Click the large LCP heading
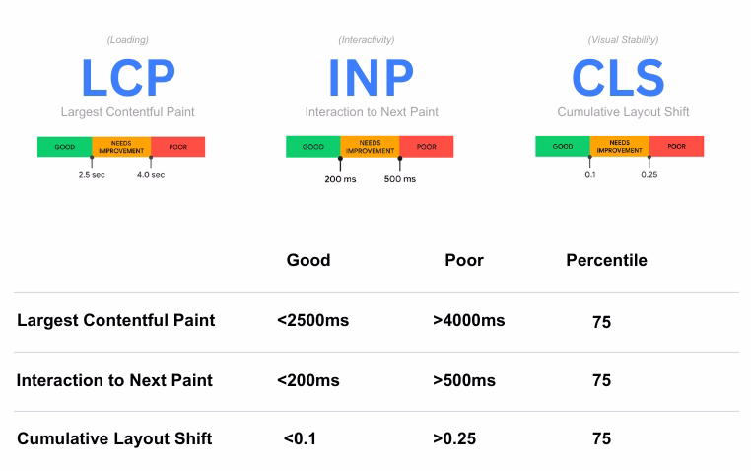Image resolution: width=751 pixels, height=471 pixels. pyautogui.click(x=127, y=78)
